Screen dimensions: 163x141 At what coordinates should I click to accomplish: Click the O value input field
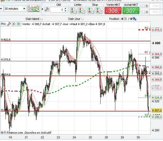point(156,12)
